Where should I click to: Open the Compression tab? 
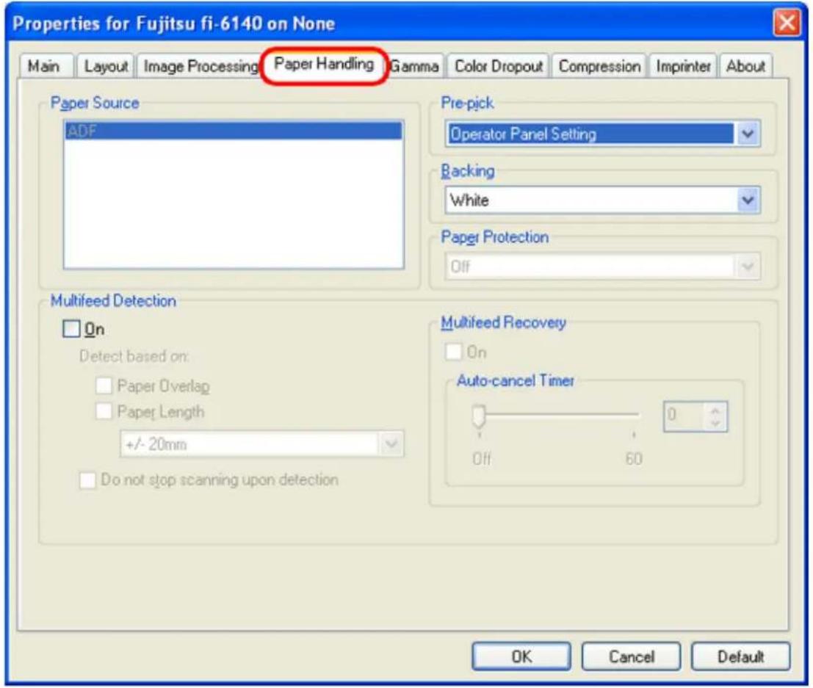click(599, 66)
